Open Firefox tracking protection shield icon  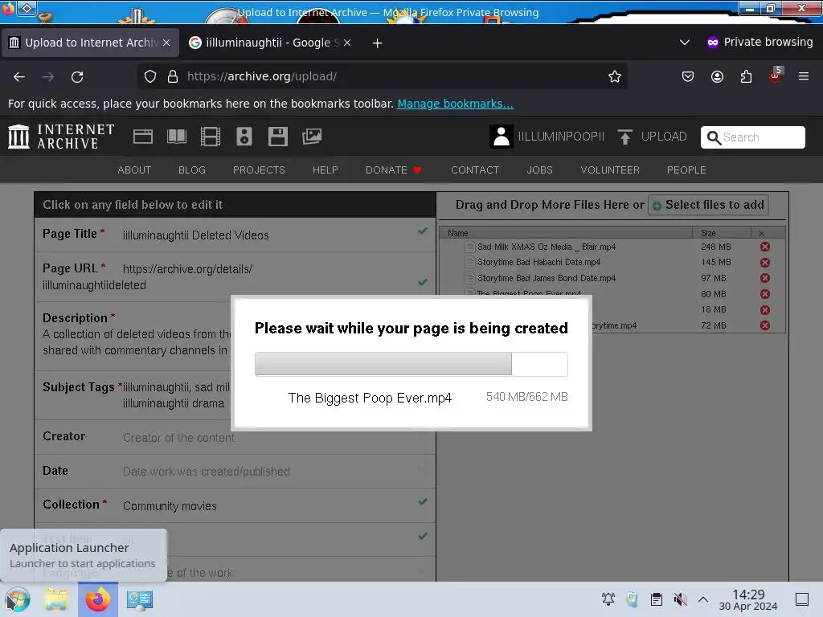pos(150,76)
